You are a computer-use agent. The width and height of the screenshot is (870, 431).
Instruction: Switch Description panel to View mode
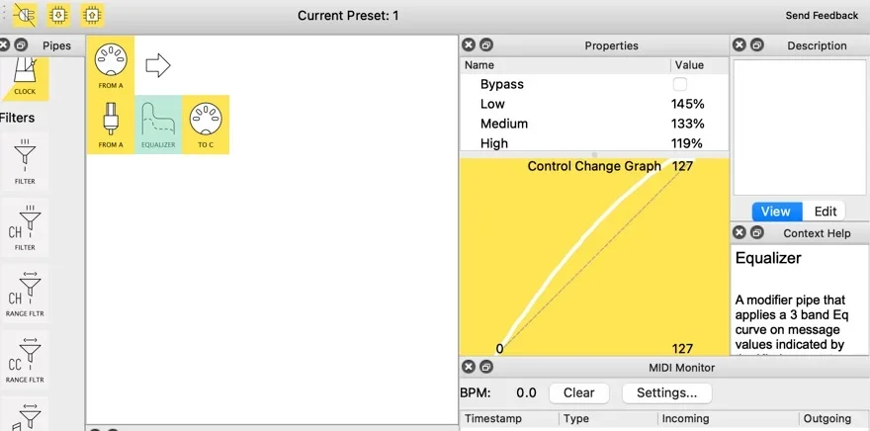point(775,211)
